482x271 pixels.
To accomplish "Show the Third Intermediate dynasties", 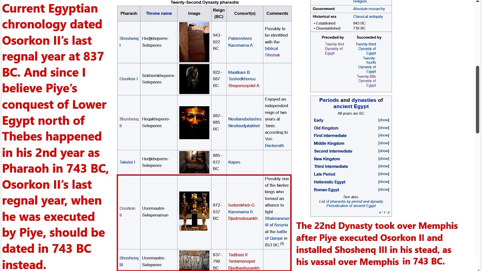I will [x=383, y=166].
